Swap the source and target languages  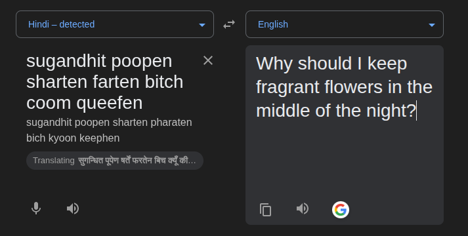coord(229,24)
